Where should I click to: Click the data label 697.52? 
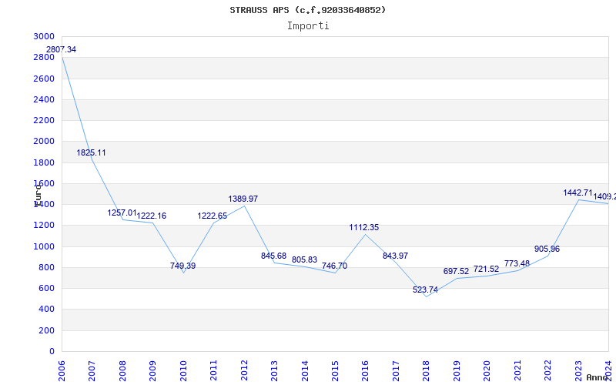456,271
